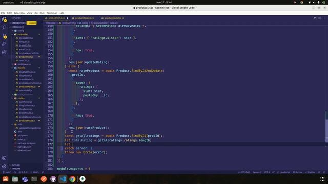
Task: Open the Search view in activity bar
Action: (4, 27)
